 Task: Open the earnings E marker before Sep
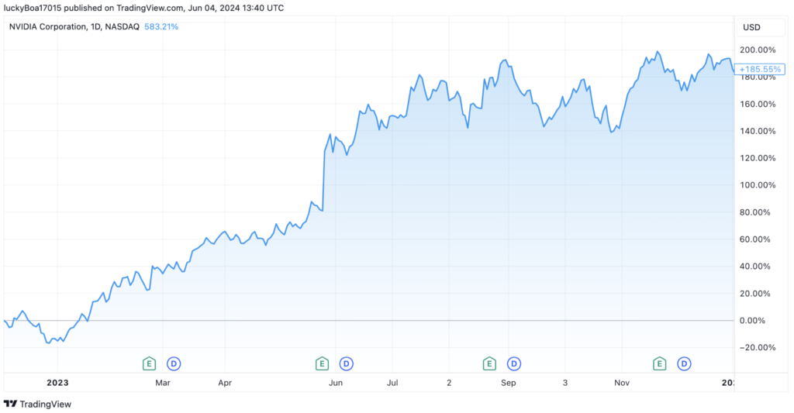(489, 363)
